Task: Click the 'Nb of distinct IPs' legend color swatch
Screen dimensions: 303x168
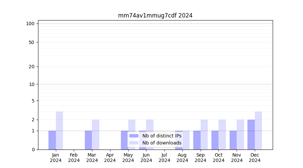Action: click(134, 136)
